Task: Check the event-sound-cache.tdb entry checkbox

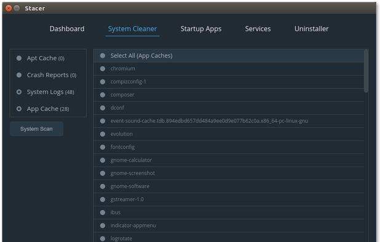Action: click(103, 121)
